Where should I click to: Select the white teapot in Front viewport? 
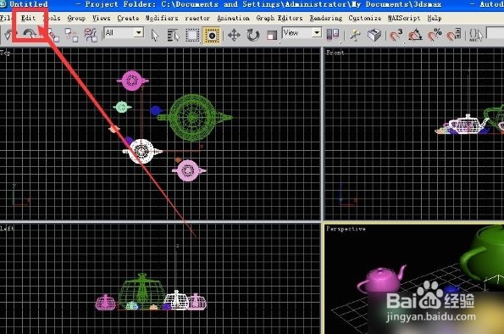[x=468, y=125]
